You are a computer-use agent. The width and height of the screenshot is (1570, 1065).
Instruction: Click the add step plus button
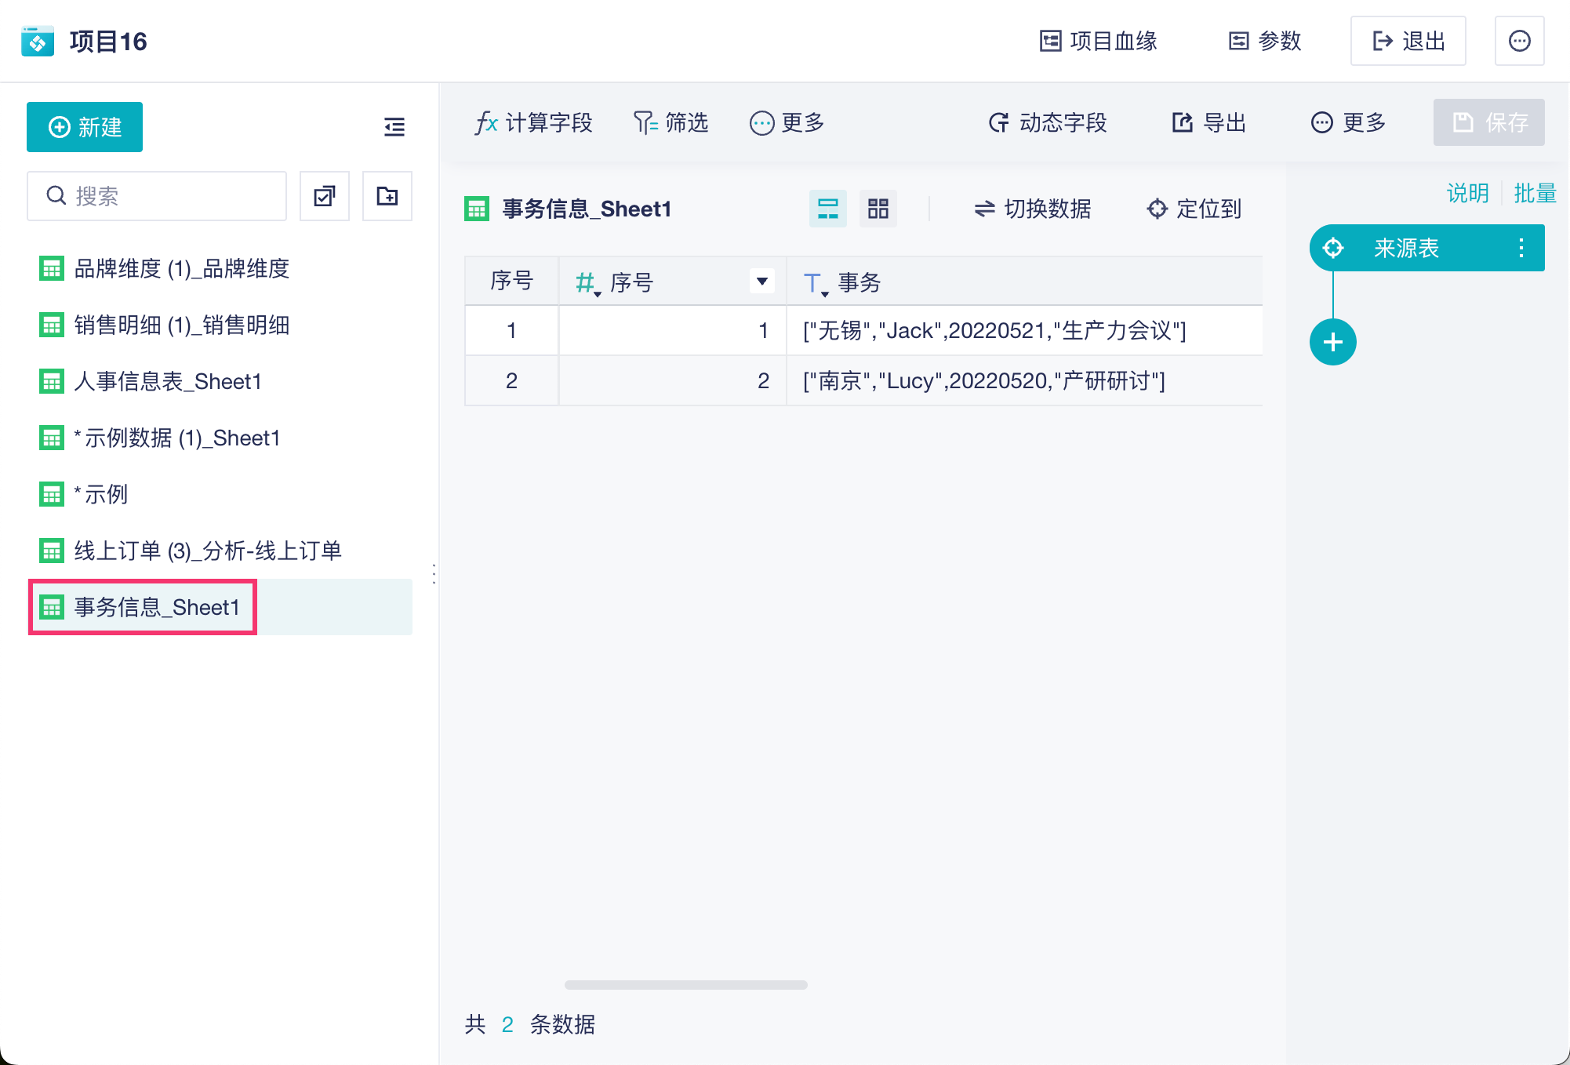pos(1332,343)
